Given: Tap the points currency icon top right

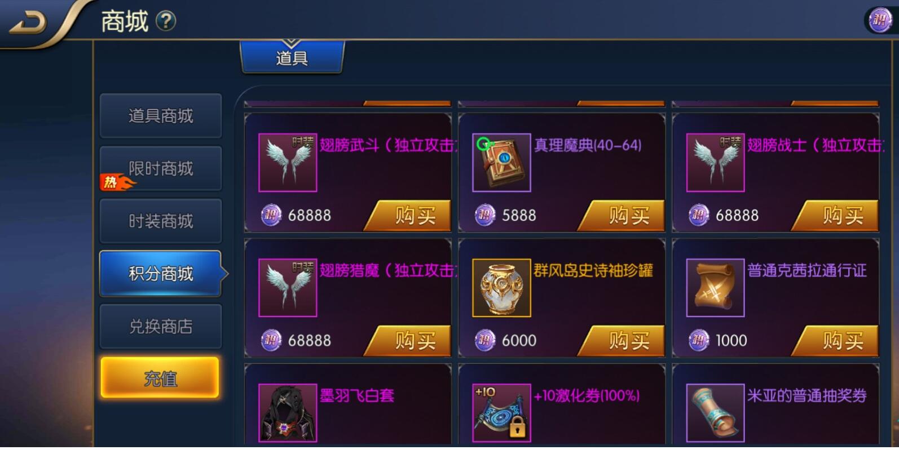Looking at the screenshot, I should pos(879,21).
